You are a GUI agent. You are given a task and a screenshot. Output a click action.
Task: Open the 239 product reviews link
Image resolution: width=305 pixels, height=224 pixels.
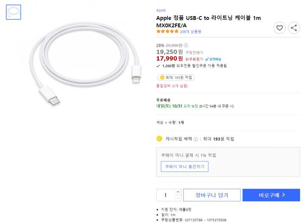click(x=190, y=31)
